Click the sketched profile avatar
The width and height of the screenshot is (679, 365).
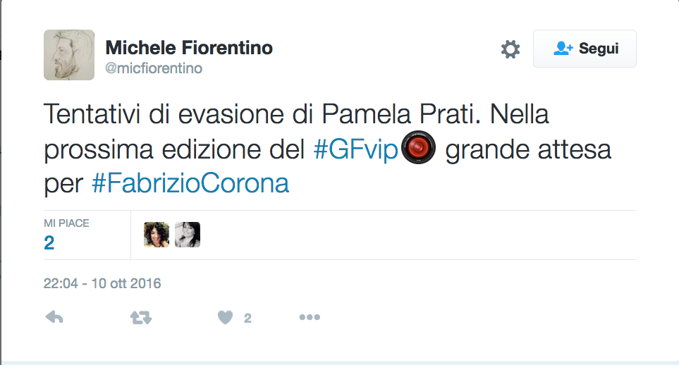coord(69,55)
